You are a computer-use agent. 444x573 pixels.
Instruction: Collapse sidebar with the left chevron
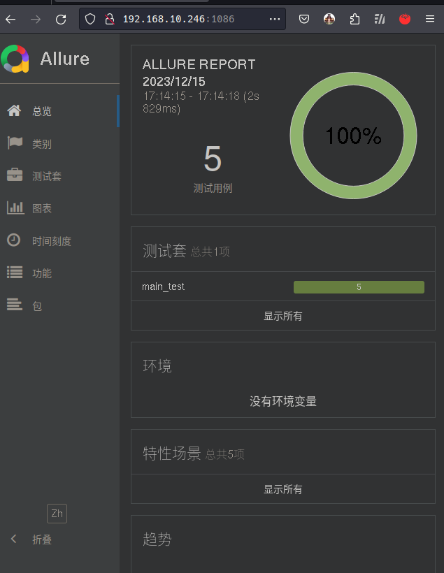coord(13,539)
